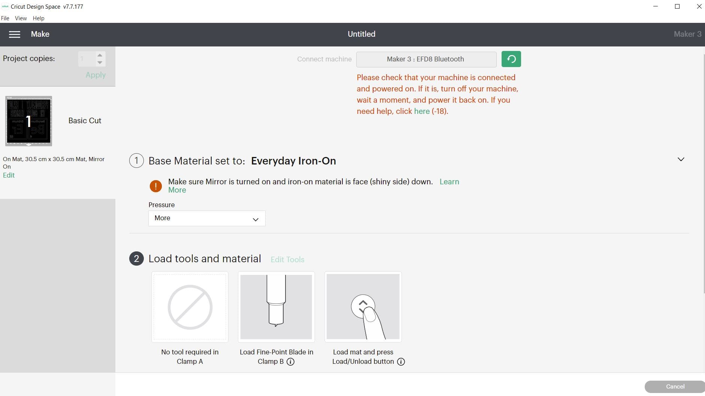Click the Maker 3 label in header
The height and width of the screenshot is (396, 705).
687,34
